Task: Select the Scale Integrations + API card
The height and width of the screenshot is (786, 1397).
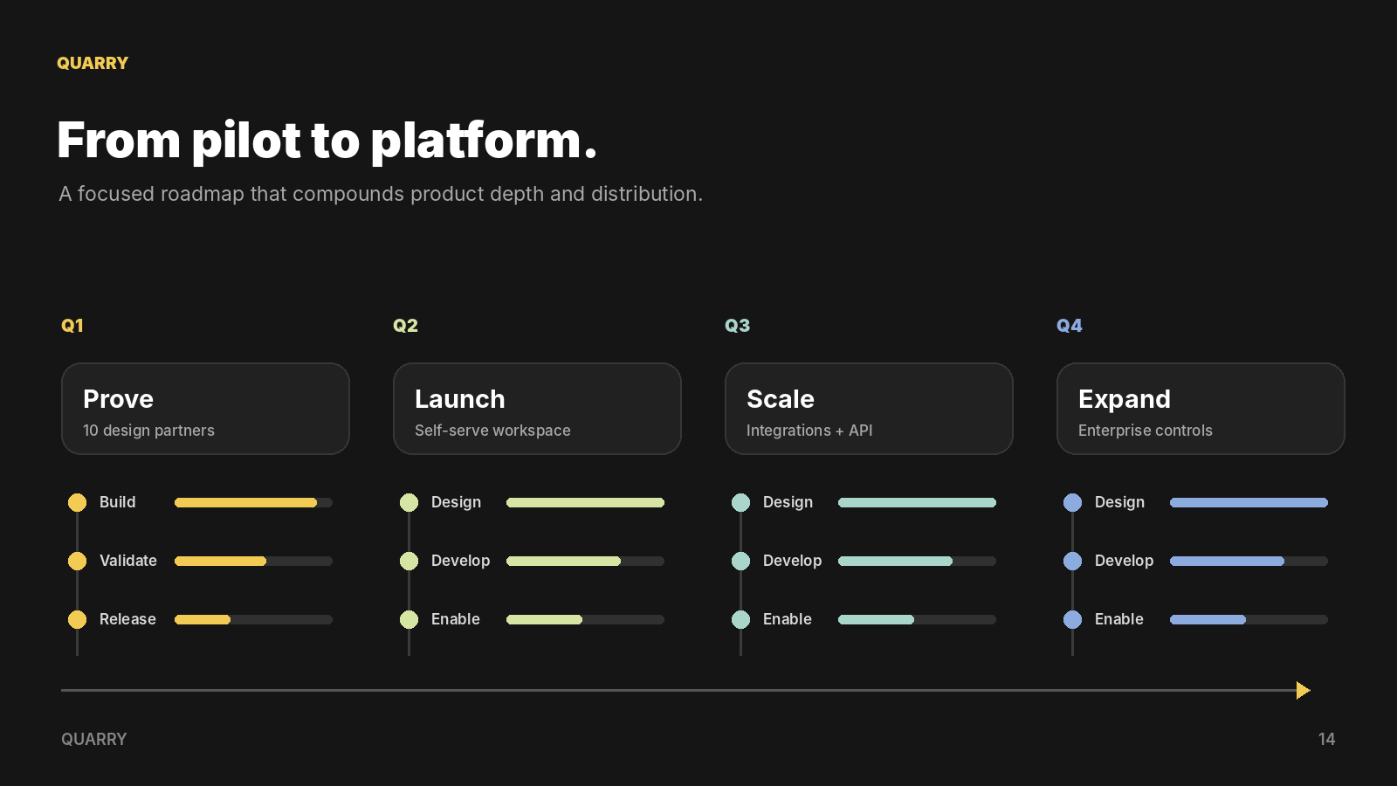Action: click(869, 409)
